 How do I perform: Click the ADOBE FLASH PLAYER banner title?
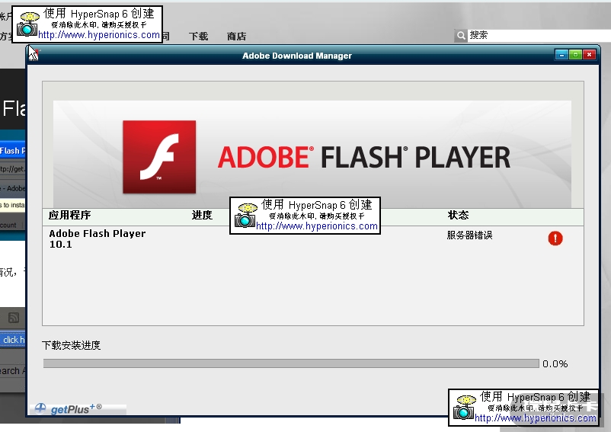coord(364,158)
